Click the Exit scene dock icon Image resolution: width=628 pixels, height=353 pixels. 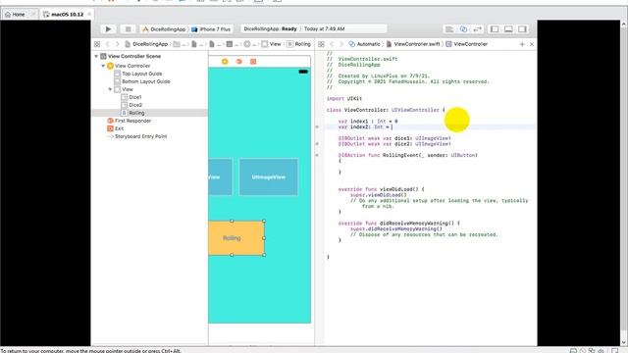click(x=253, y=61)
